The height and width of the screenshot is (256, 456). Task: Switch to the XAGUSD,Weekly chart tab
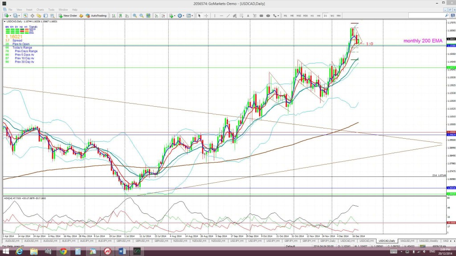tap(429, 241)
